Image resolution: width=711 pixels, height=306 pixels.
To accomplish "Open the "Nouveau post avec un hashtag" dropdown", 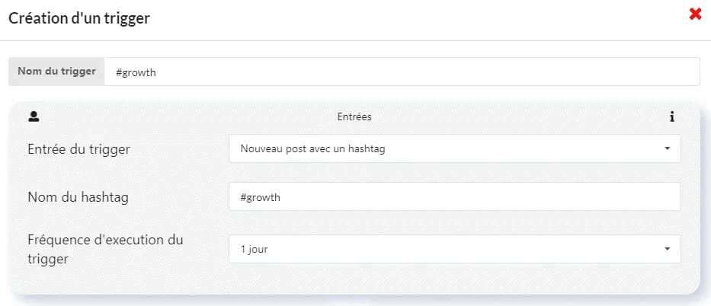I will tap(455, 148).
